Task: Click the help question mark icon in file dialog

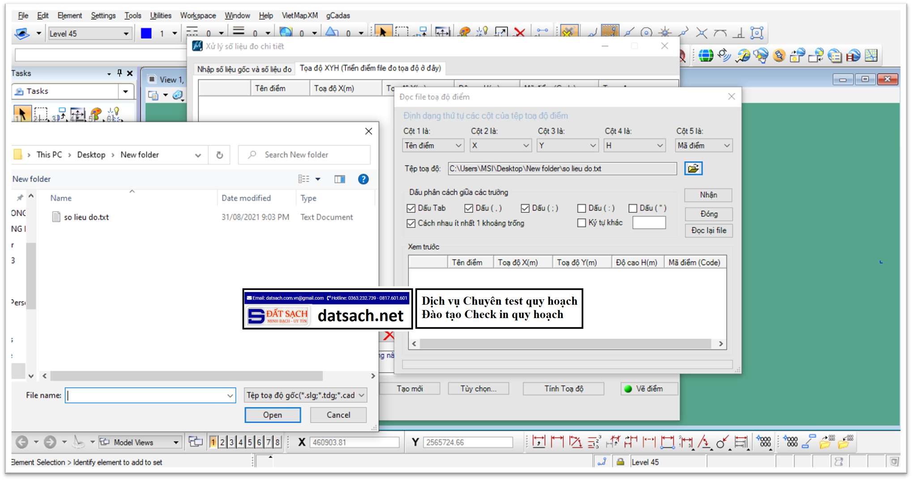Action: [x=363, y=179]
